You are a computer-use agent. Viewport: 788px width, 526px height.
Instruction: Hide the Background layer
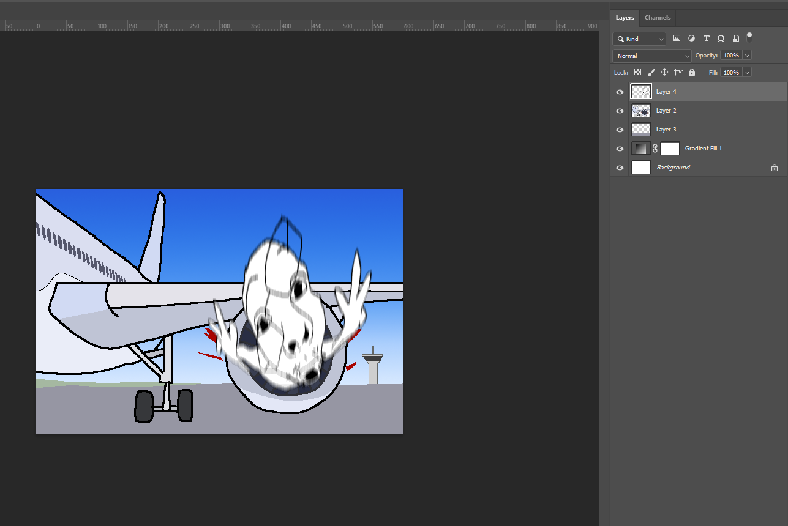click(x=620, y=168)
